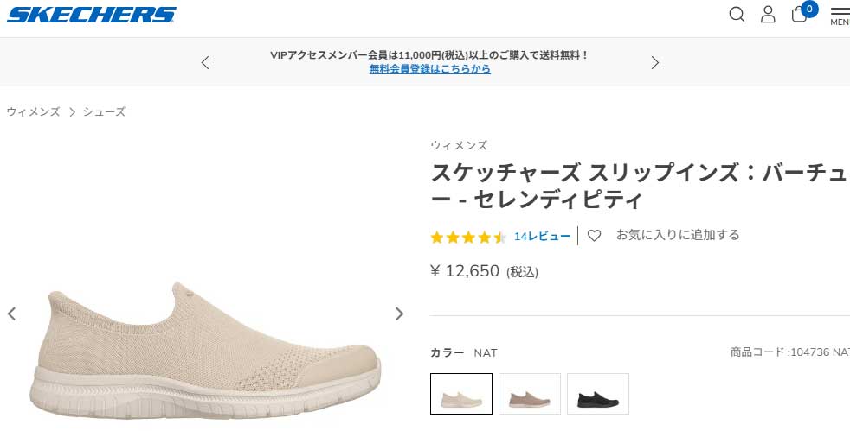The width and height of the screenshot is (850, 431).
Task: Open the 14レビュー reviews link
Action: pyautogui.click(x=542, y=237)
